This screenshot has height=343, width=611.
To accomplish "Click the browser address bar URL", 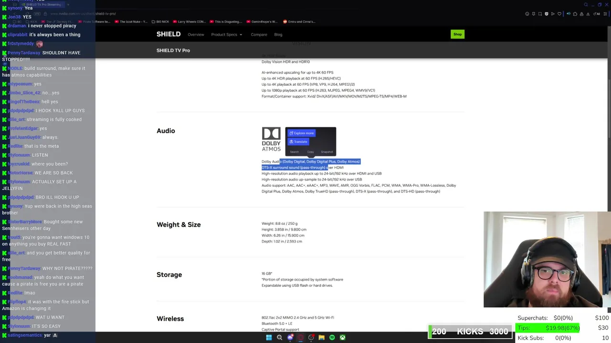I will click(84, 14).
